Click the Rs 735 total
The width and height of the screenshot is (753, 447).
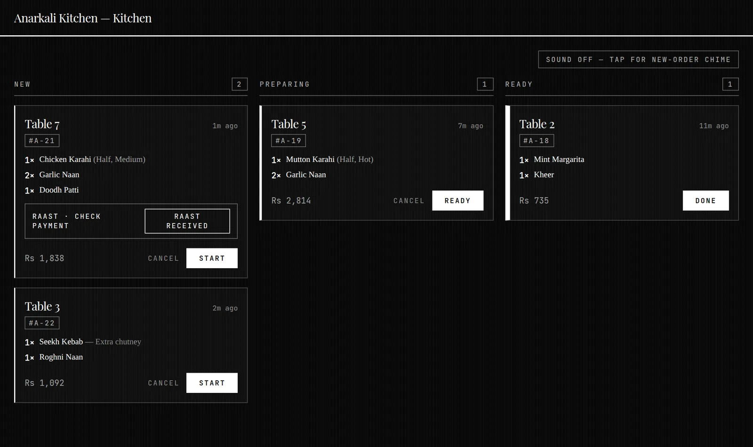pyautogui.click(x=534, y=200)
